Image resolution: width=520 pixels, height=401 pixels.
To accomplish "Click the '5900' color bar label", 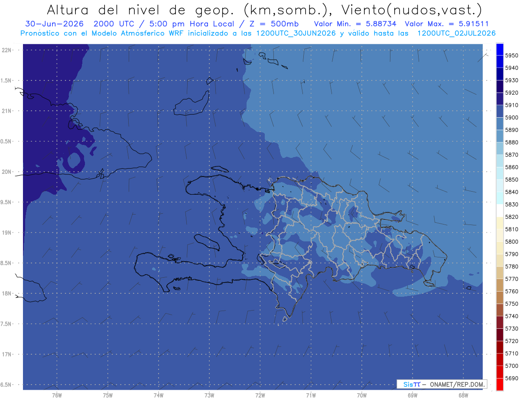I will (x=511, y=118).
